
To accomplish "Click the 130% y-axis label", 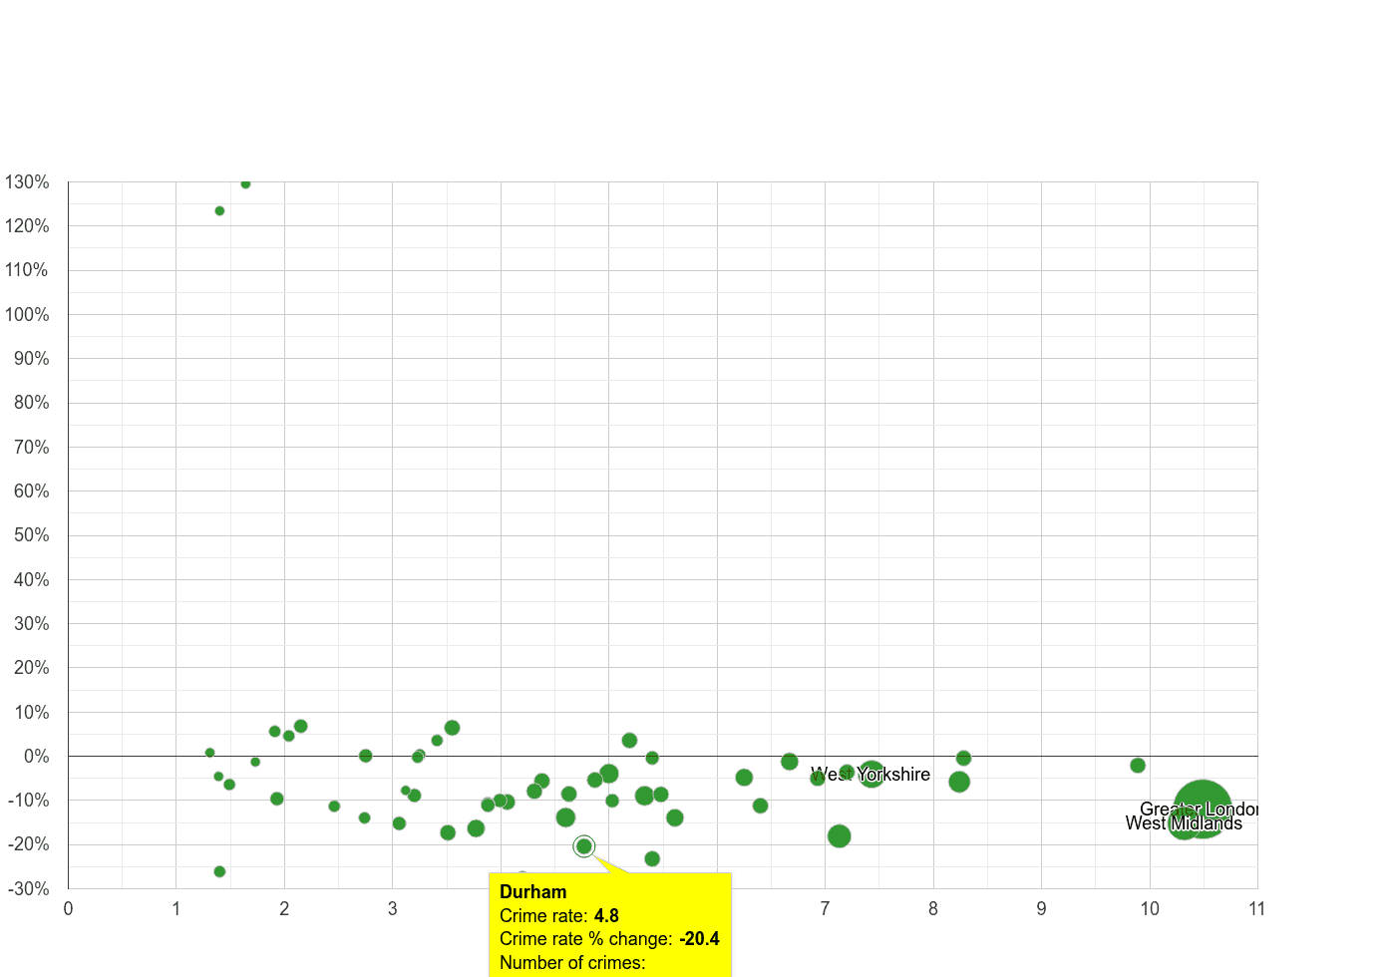I will point(27,182).
